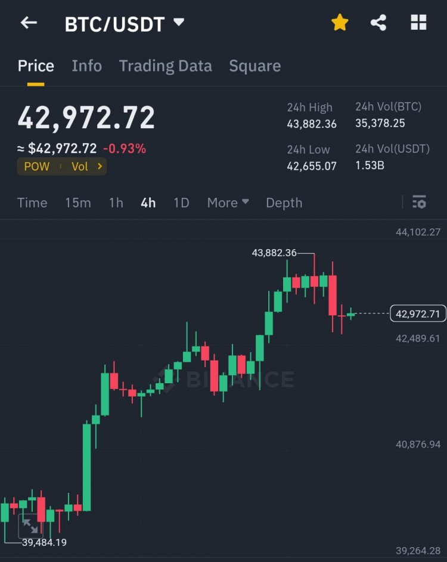The image size is (447, 562).
Task: Switch to the Info tab
Action: coord(87,66)
